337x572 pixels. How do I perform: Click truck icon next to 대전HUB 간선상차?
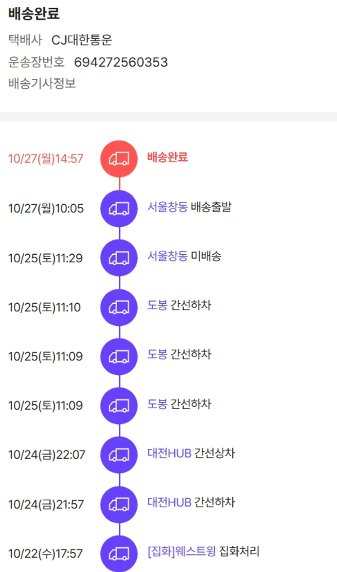tap(119, 455)
